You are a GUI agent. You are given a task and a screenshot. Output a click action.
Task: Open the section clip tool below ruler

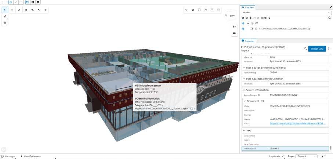[x=5, y=23]
